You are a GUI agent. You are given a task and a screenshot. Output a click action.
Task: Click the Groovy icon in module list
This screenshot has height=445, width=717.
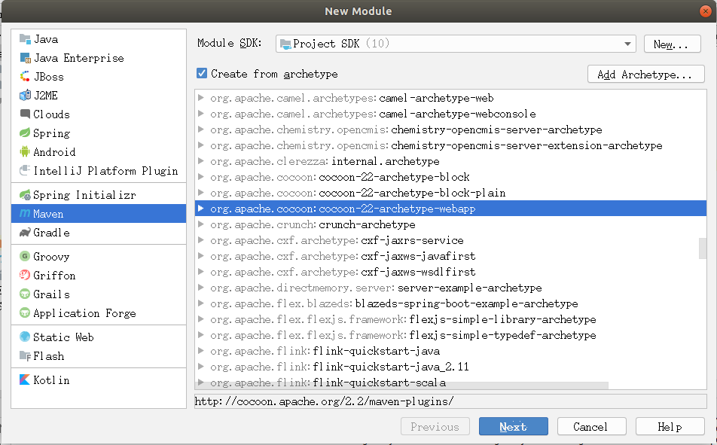coord(26,257)
